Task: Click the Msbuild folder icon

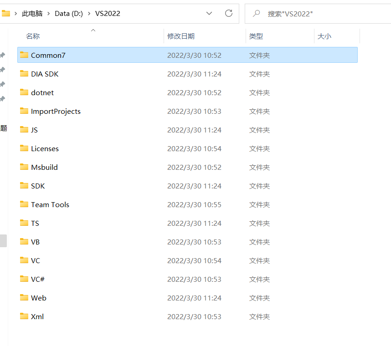Action: (24, 167)
